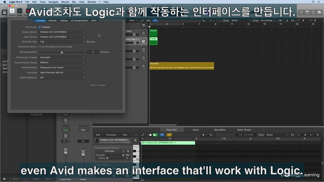Select the Boesen region on first track

pos(153,33)
